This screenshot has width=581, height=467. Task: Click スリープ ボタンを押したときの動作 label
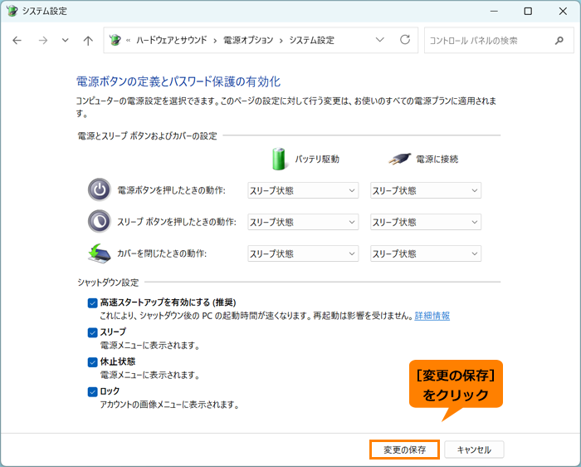[x=177, y=222]
